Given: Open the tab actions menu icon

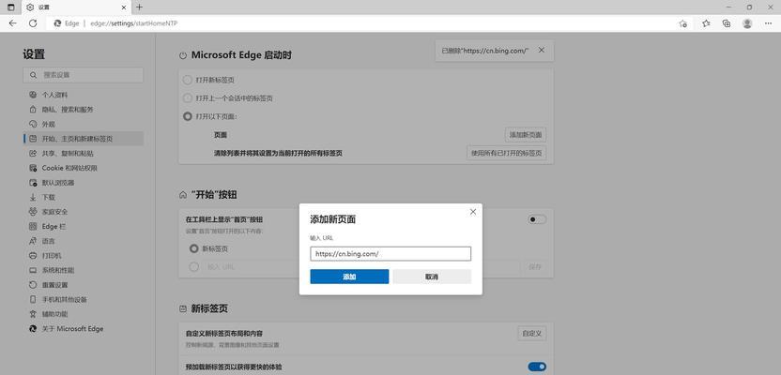Looking at the screenshot, I should tap(11, 7).
